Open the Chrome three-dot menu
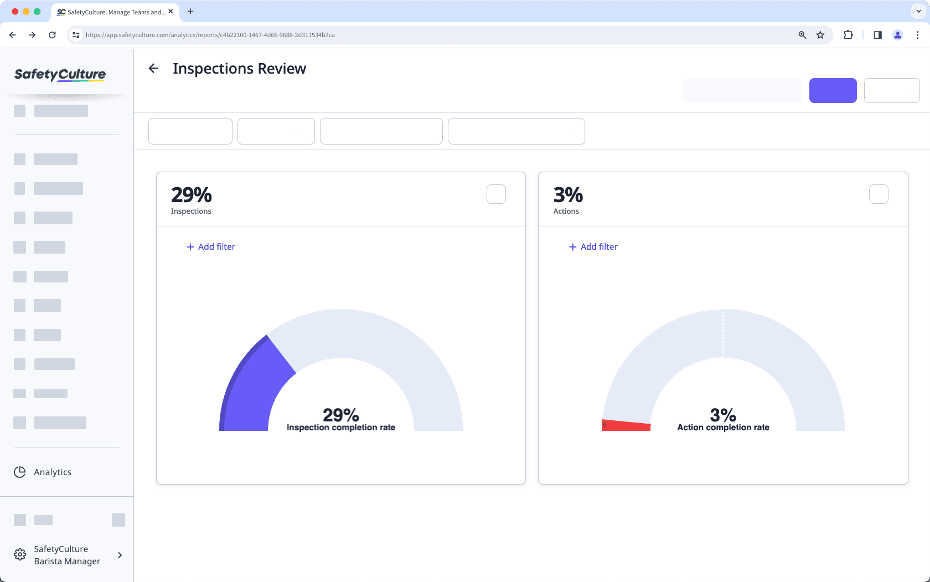Image resolution: width=930 pixels, height=582 pixels. click(917, 34)
